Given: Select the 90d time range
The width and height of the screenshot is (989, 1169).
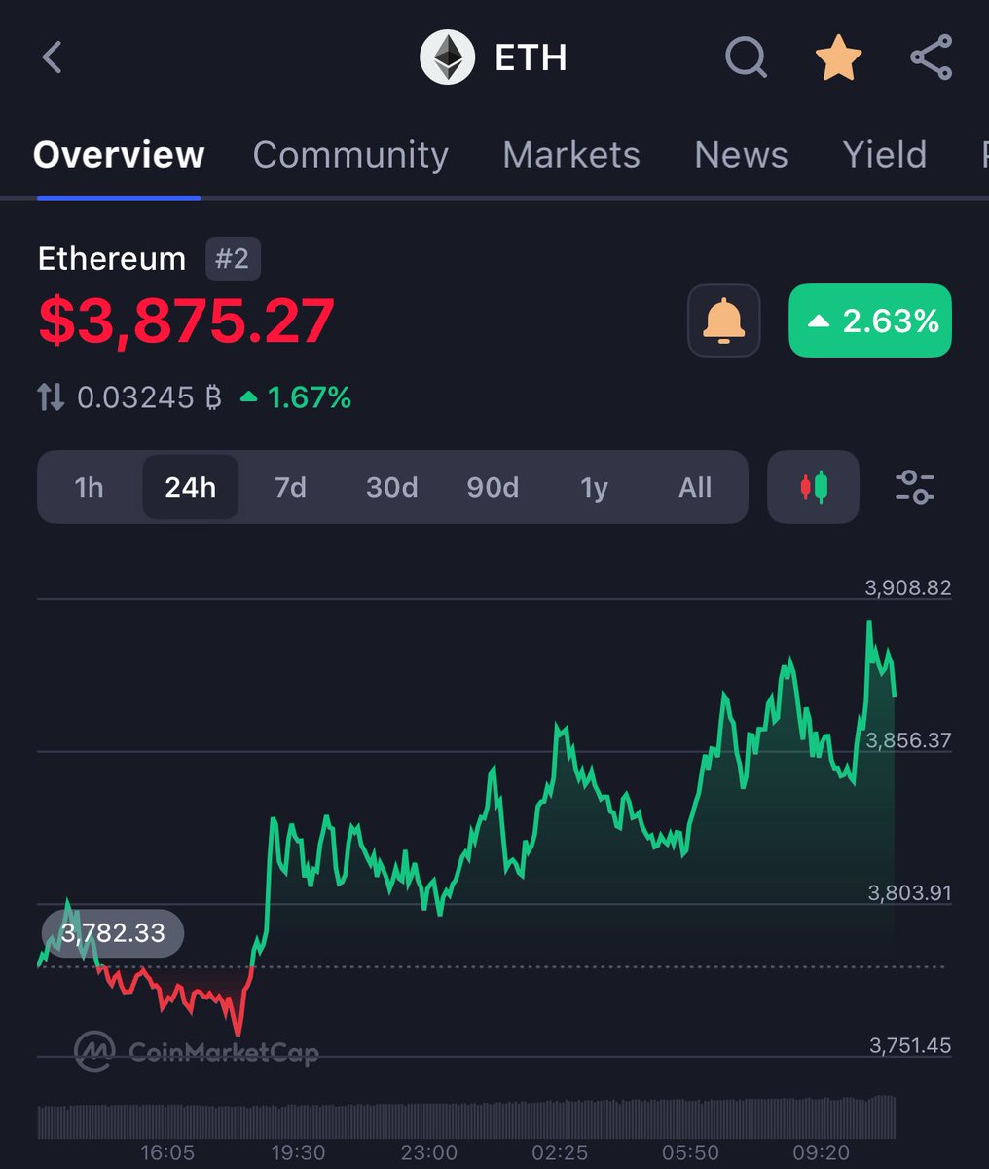Looking at the screenshot, I should 493,487.
